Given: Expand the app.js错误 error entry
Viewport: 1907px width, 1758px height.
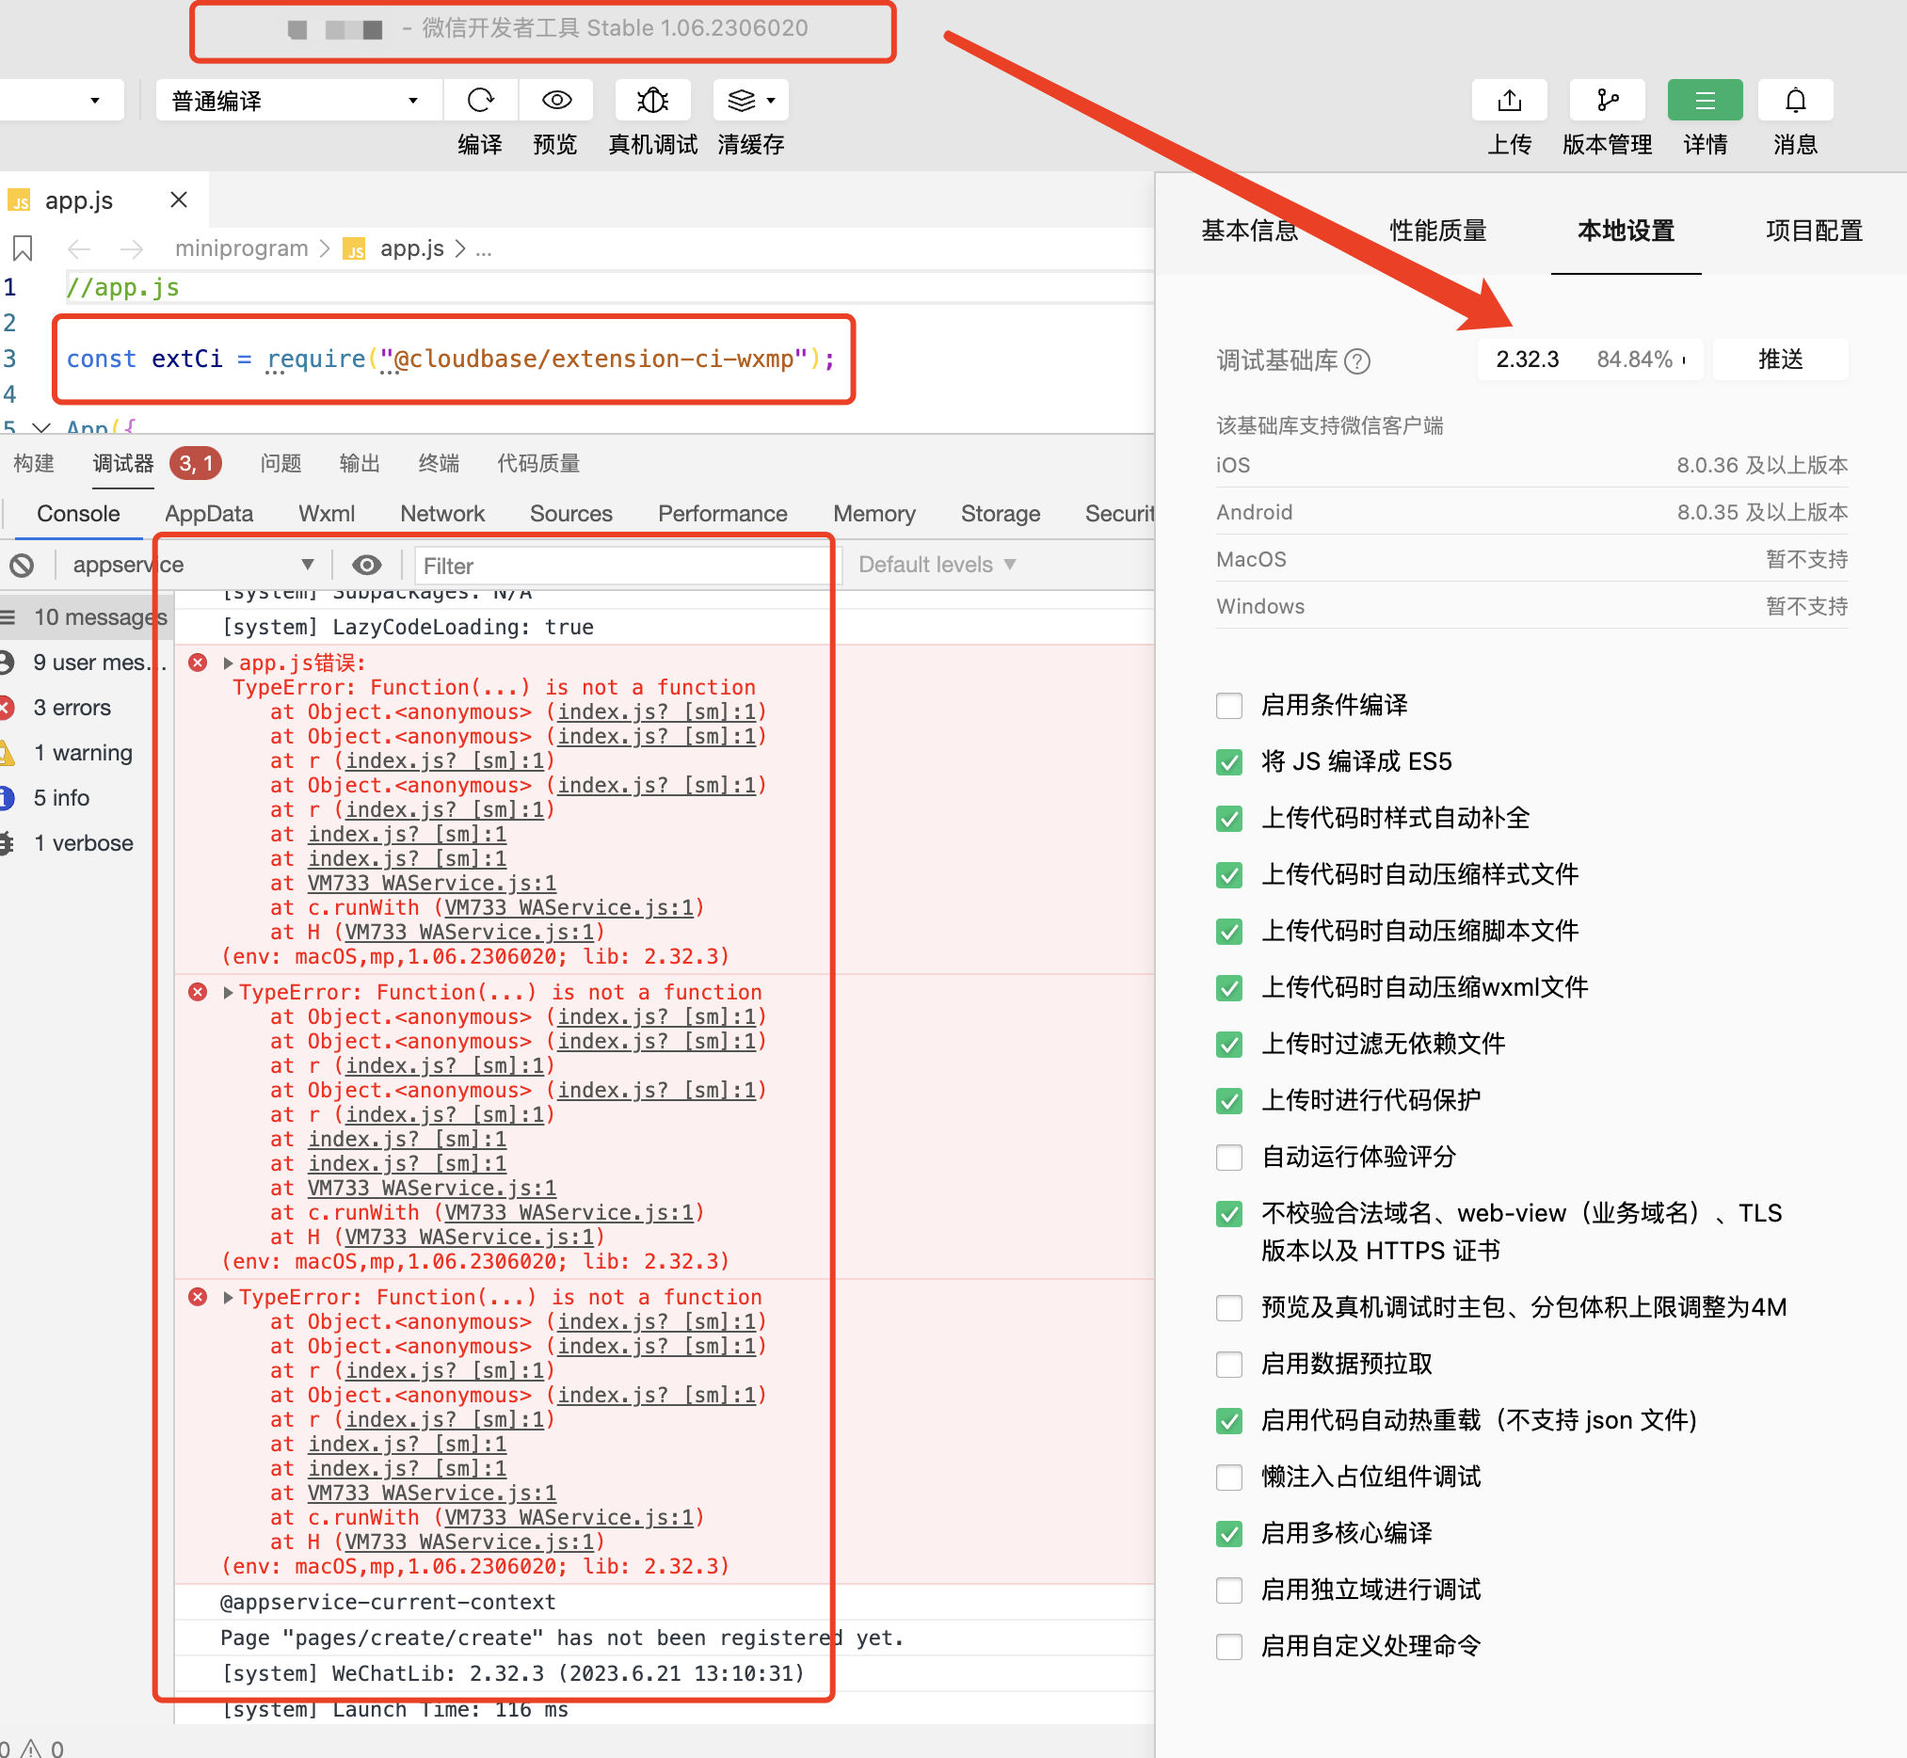Looking at the screenshot, I should click(x=229, y=663).
